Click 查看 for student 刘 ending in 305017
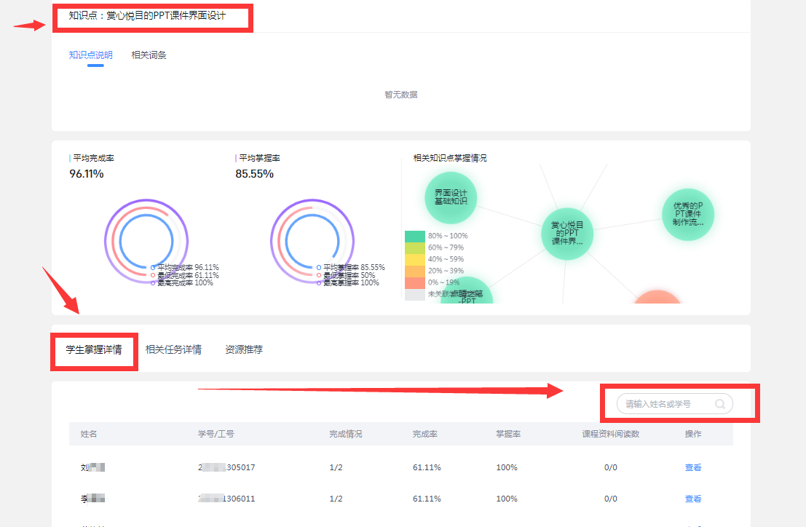 692,467
